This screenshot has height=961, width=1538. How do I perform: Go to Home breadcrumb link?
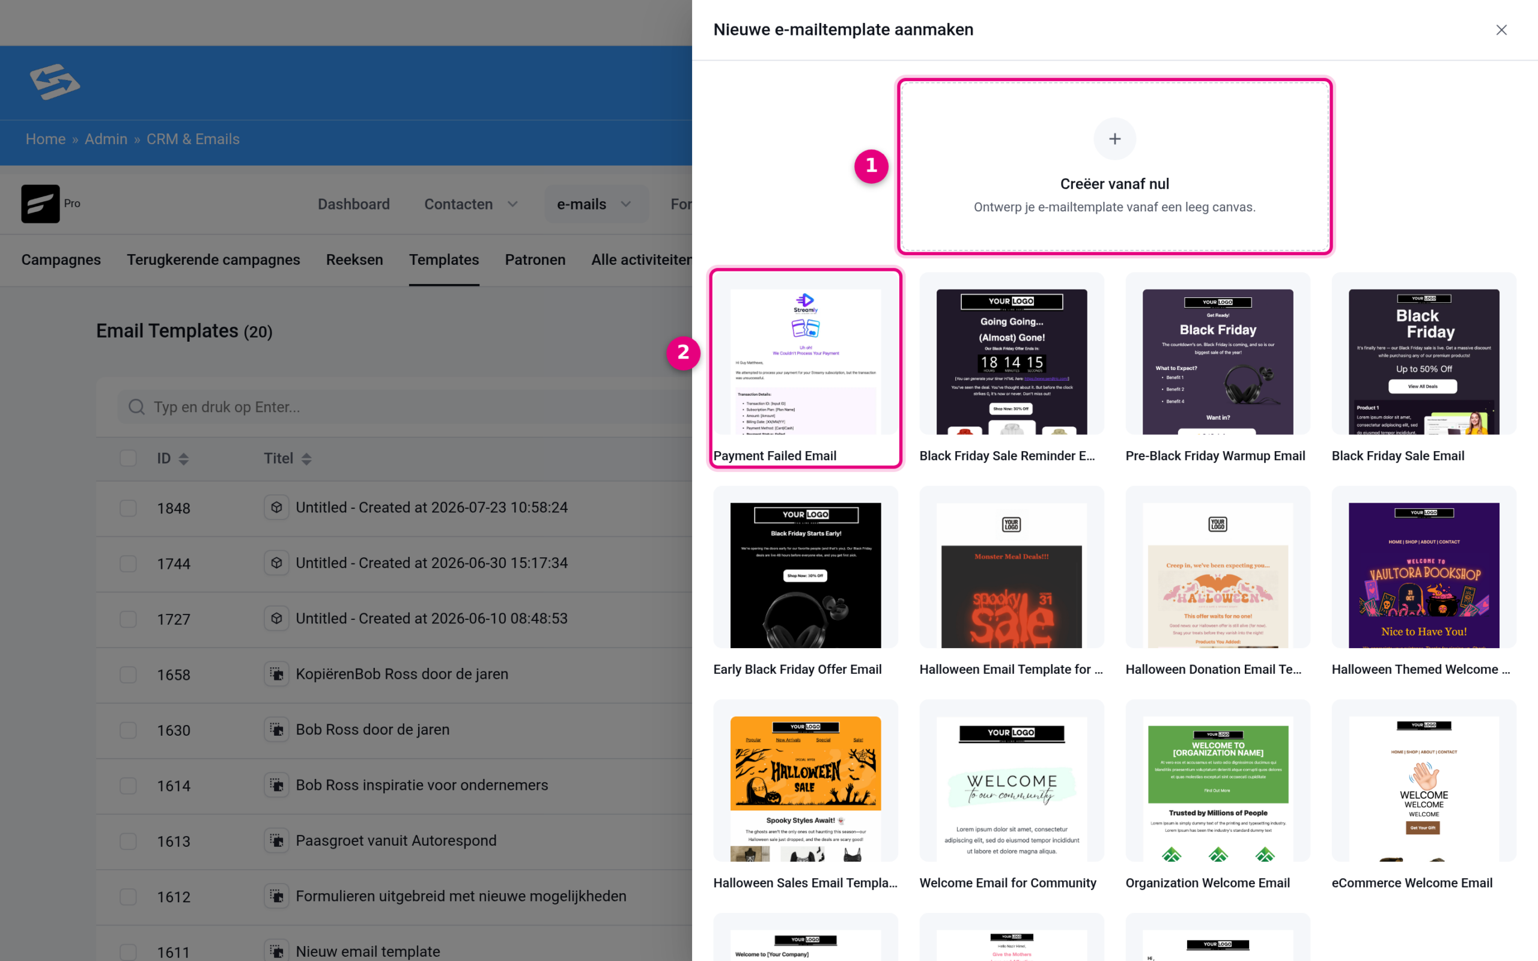click(x=45, y=139)
